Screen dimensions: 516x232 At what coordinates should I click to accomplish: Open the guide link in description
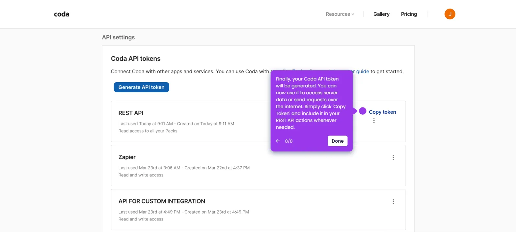(x=363, y=71)
